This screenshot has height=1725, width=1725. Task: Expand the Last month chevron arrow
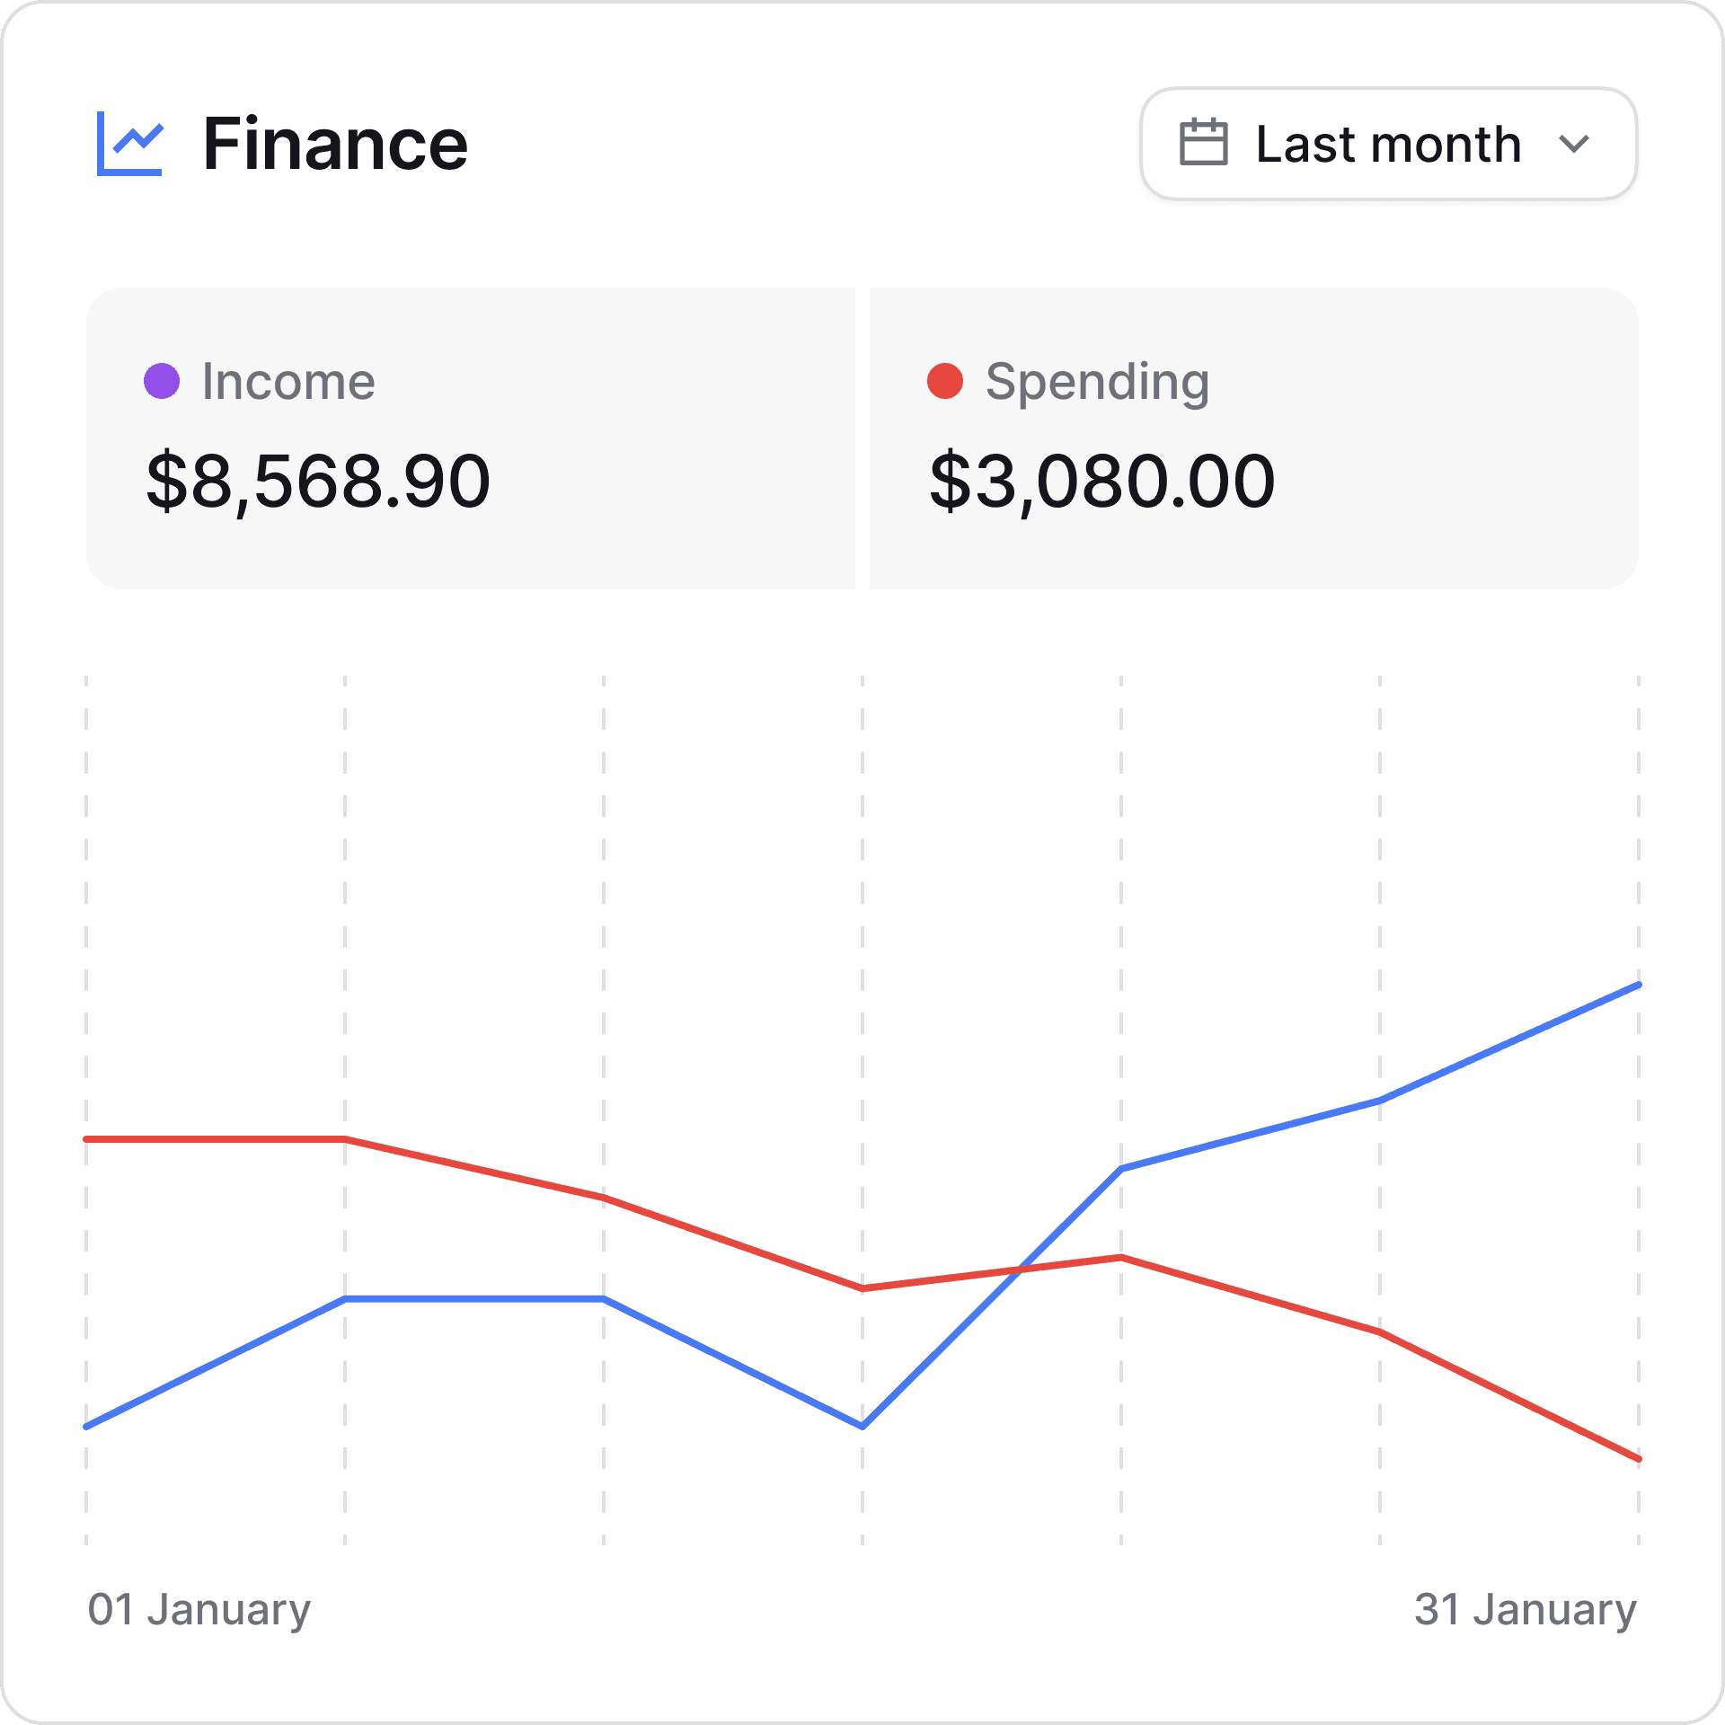[1574, 144]
